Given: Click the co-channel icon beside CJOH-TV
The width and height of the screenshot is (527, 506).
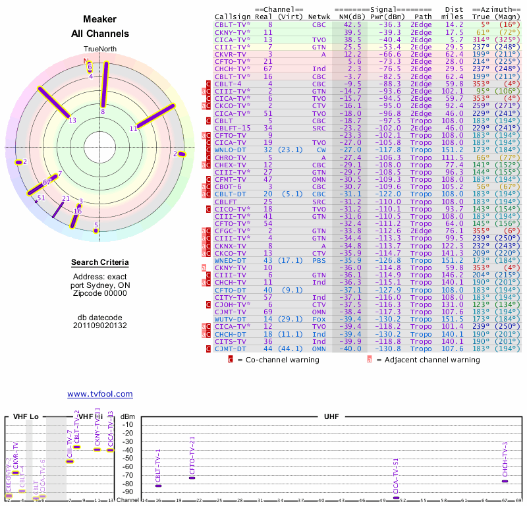Looking at the screenshot, I should pos(209,305).
